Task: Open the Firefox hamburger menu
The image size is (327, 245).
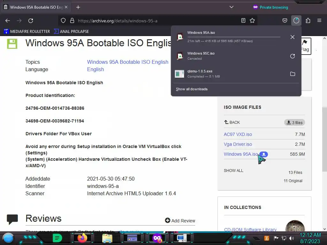Action: [x=319, y=21]
